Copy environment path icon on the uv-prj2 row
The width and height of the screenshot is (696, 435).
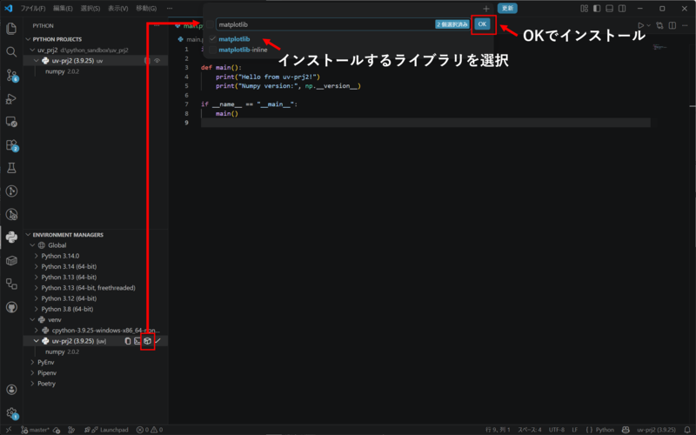[128, 341]
